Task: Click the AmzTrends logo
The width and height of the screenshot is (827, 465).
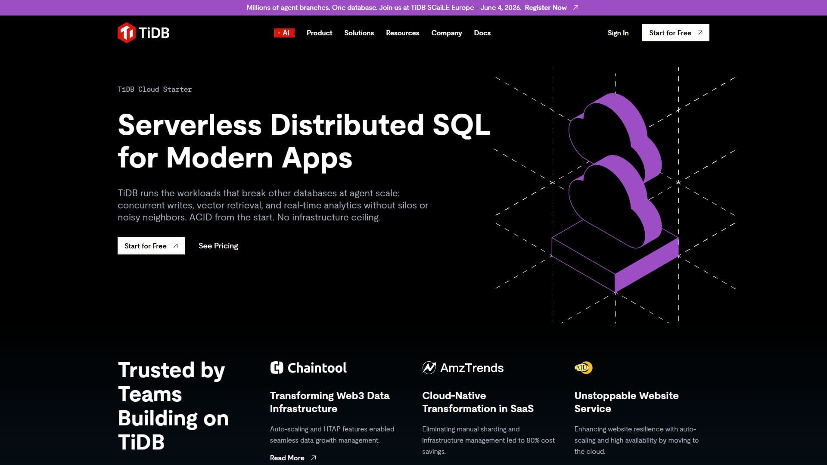Action: tap(463, 368)
